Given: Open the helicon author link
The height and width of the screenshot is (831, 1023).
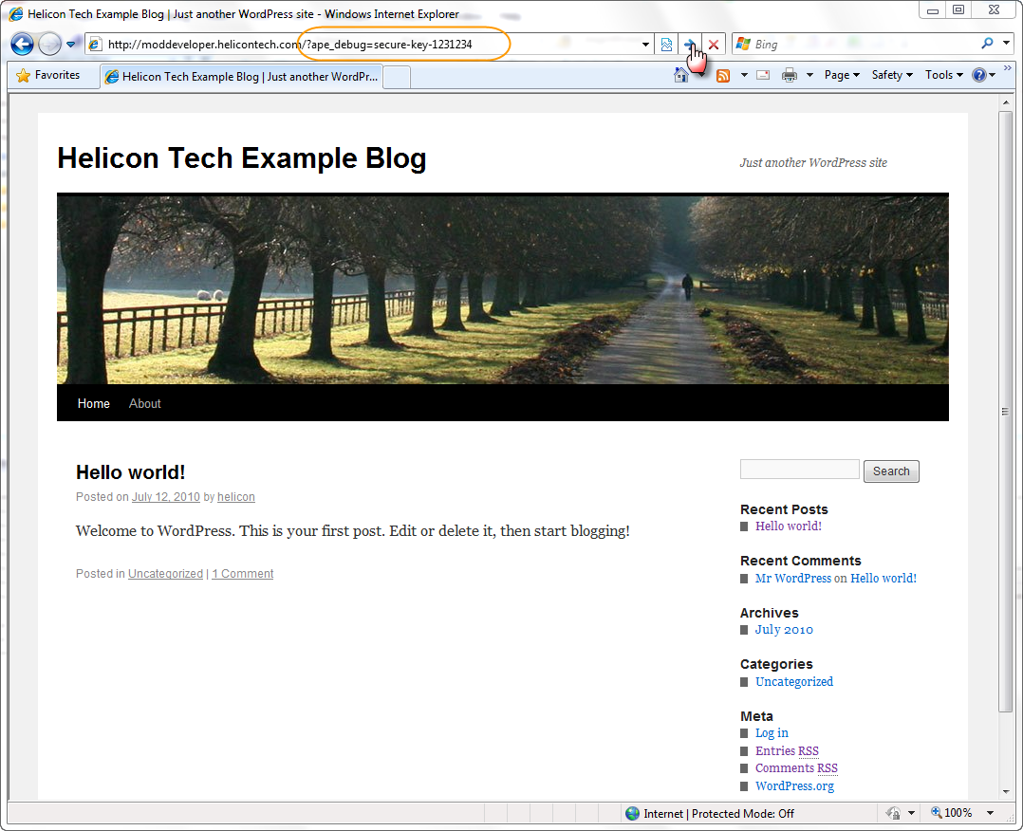Looking at the screenshot, I should (x=236, y=497).
